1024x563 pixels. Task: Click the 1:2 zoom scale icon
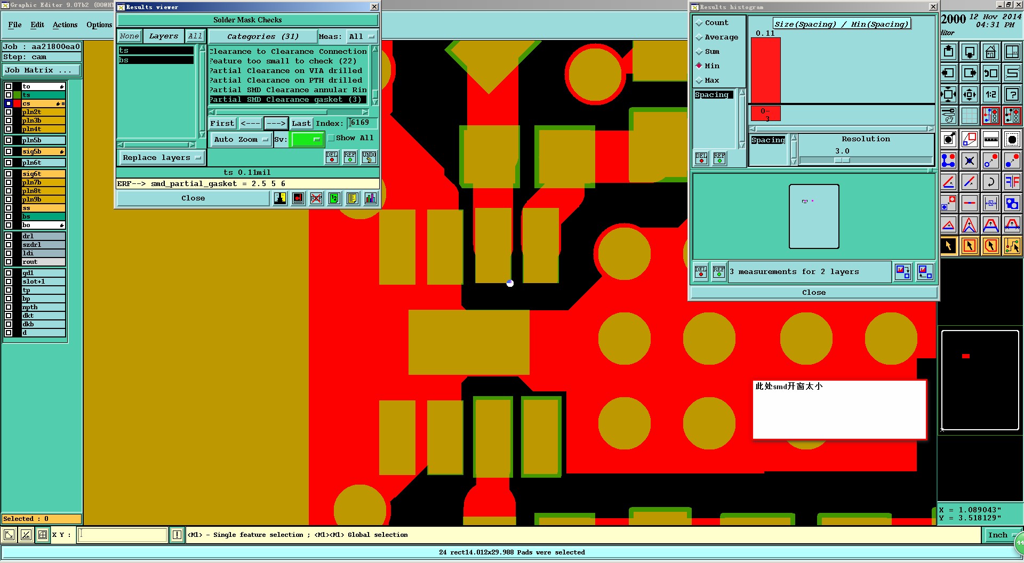(x=990, y=95)
